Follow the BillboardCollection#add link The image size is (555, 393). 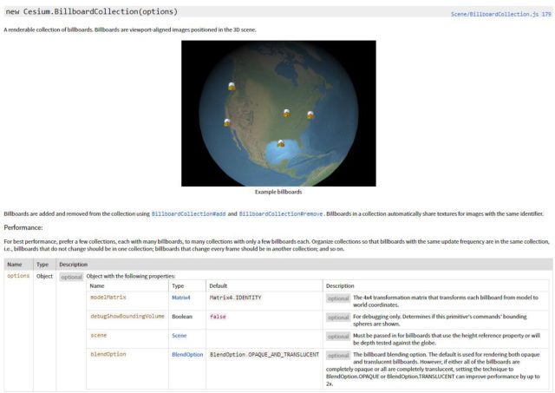188,213
